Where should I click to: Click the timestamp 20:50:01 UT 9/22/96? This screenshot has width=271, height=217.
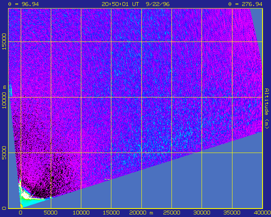[x=135, y=4]
